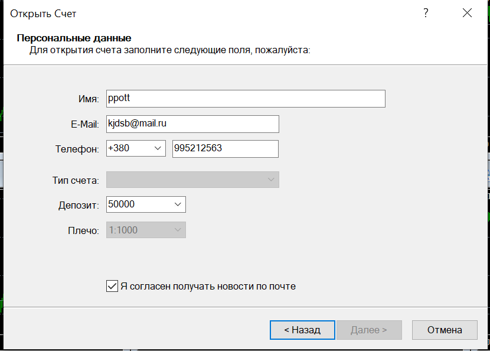Click the Далее next button
490x351 pixels.
[369, 330]
